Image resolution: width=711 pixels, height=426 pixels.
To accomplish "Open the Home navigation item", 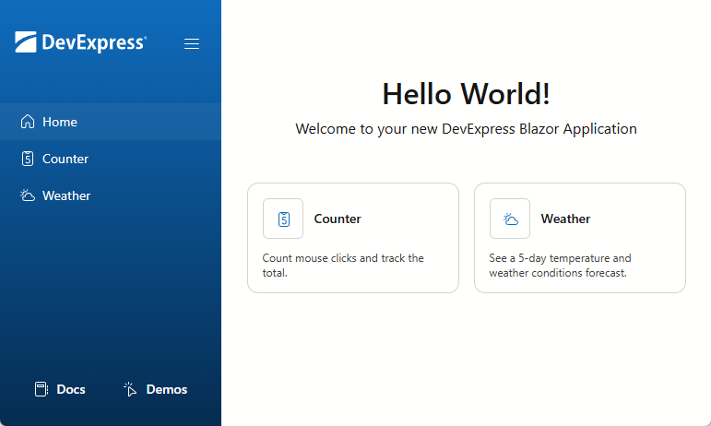I will tap(111, 122).
